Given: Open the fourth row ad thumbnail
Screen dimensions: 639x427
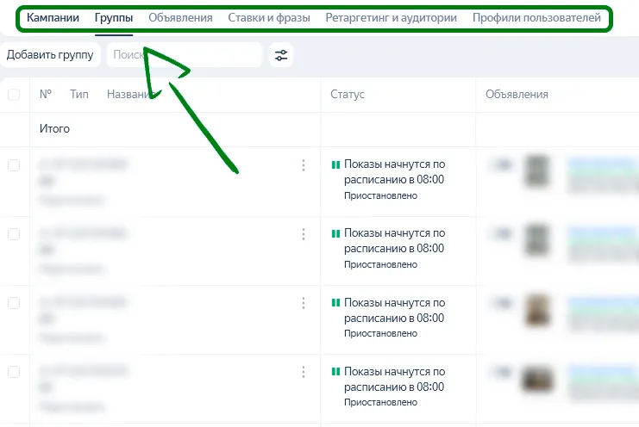Looking at the screenshot, I should (x=536, y=379).
